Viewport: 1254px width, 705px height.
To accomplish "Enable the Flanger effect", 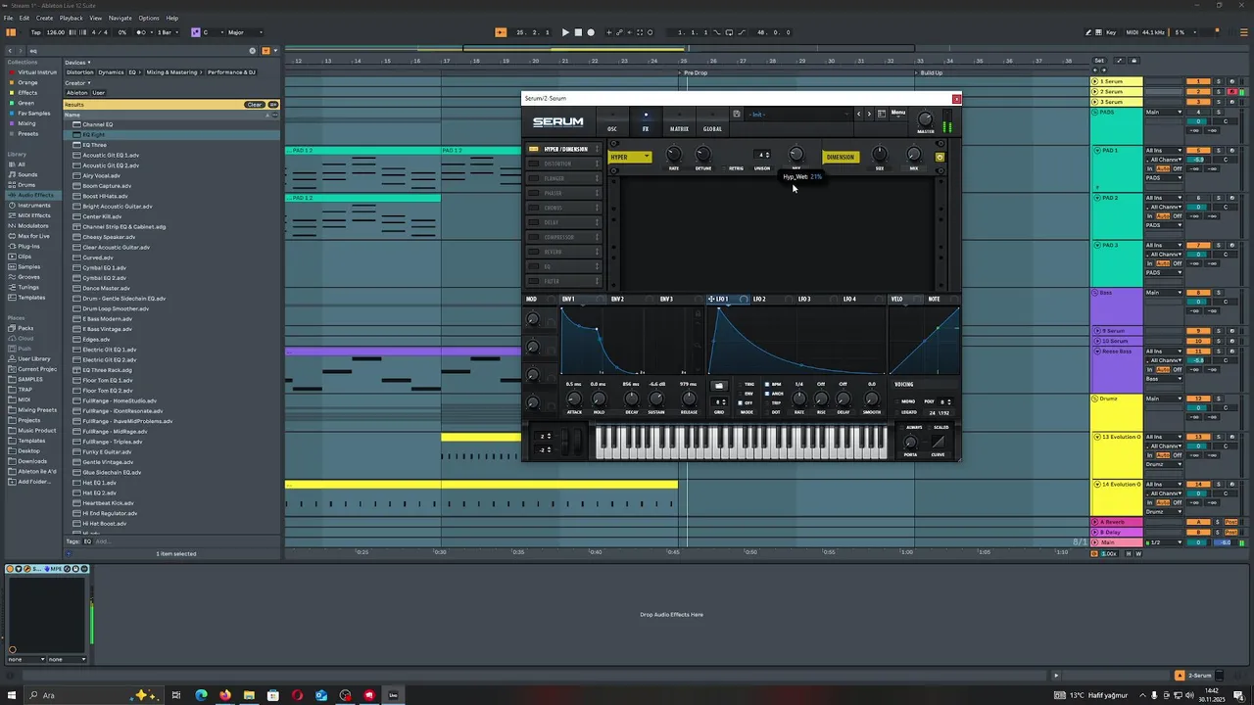I will click(534, 178).
